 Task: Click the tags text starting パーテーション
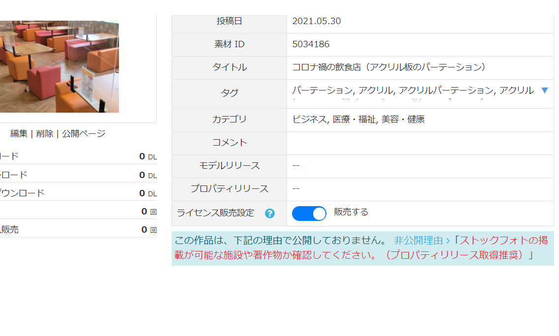(x=413, y=90)
